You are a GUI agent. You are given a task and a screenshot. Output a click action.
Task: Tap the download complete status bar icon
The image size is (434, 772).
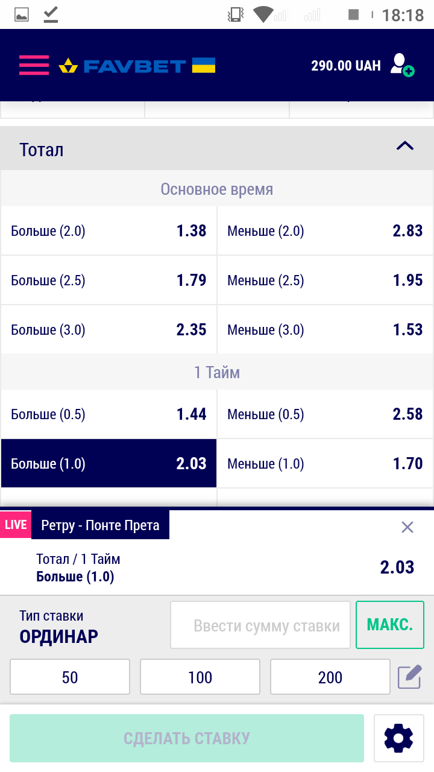(x=51, y=14)
